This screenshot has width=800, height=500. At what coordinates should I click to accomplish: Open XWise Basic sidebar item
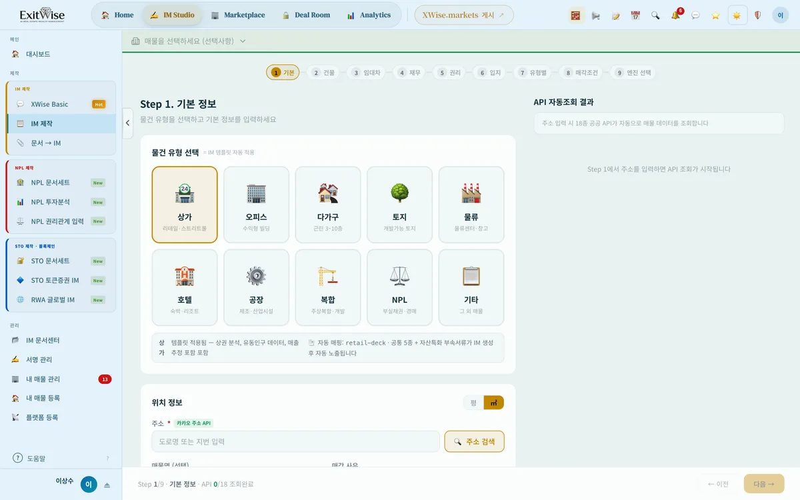(x=61, y=104)
